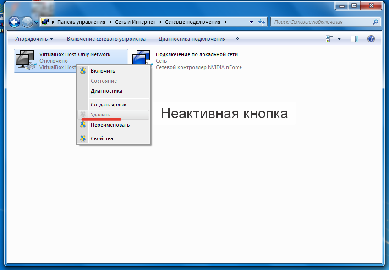
Task: Click the Forward navigation arrow button
Action: coord(27,22)
